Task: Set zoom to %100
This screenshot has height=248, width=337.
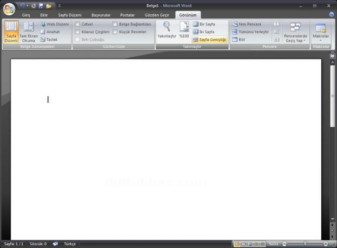Action: pos(184,30)
